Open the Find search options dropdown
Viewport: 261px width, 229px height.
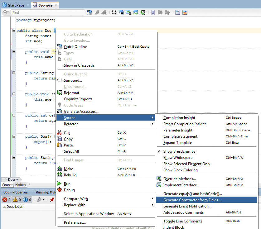[6, 12]
